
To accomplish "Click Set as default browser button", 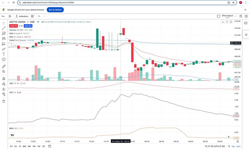I will (55, 10).
